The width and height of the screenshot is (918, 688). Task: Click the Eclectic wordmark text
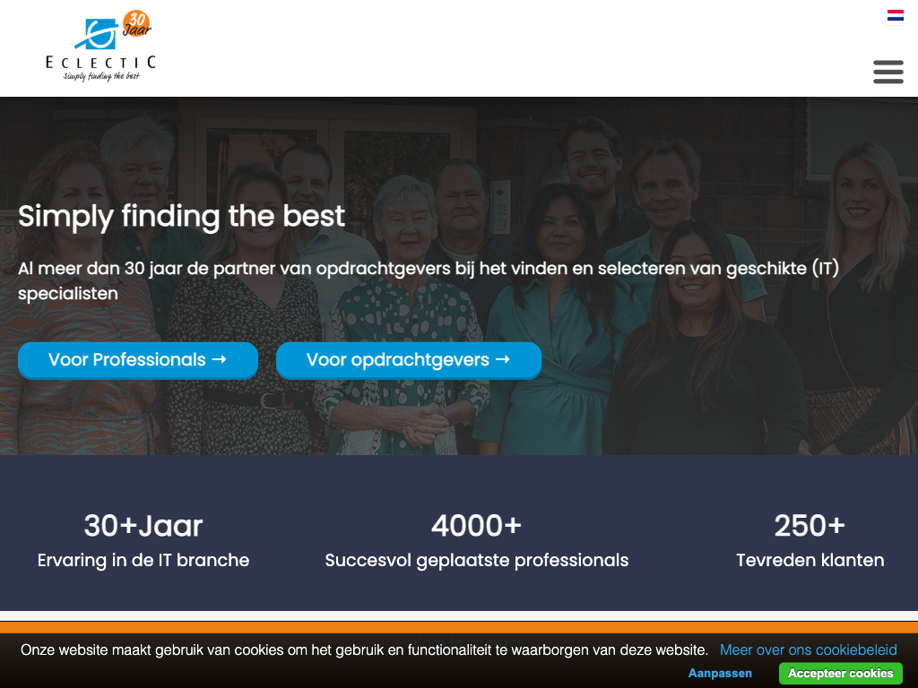(x=101, y=62)
